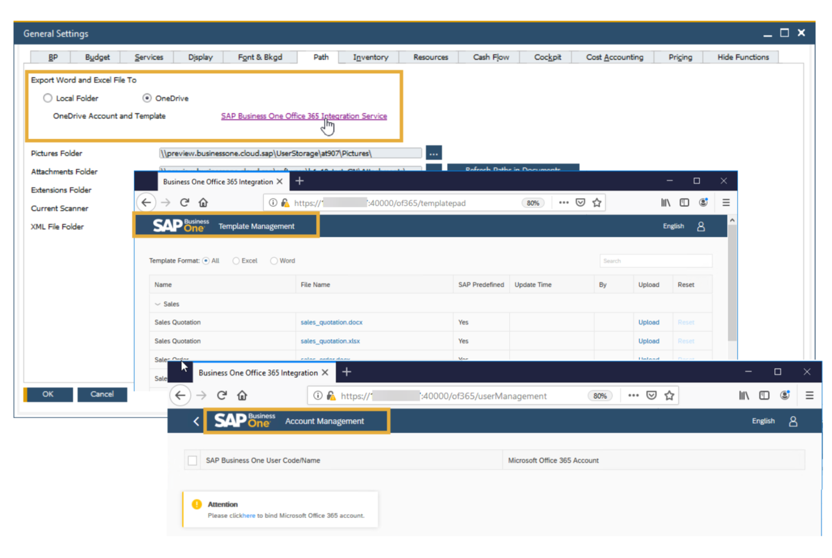Open SAP Business One Office 365 Integration Service link
832x558 pixels.
304,116
